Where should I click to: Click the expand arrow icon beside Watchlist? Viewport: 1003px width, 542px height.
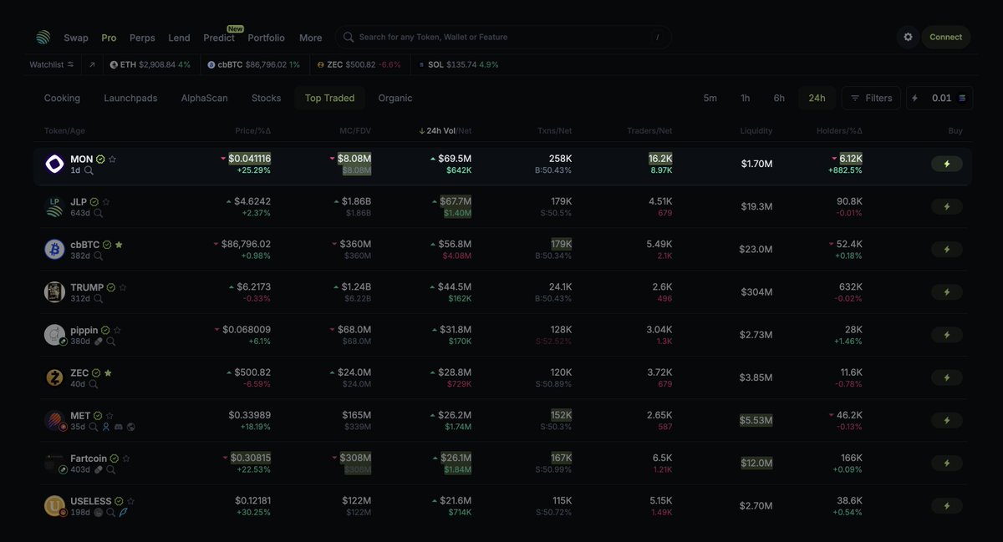click(92, 64)
